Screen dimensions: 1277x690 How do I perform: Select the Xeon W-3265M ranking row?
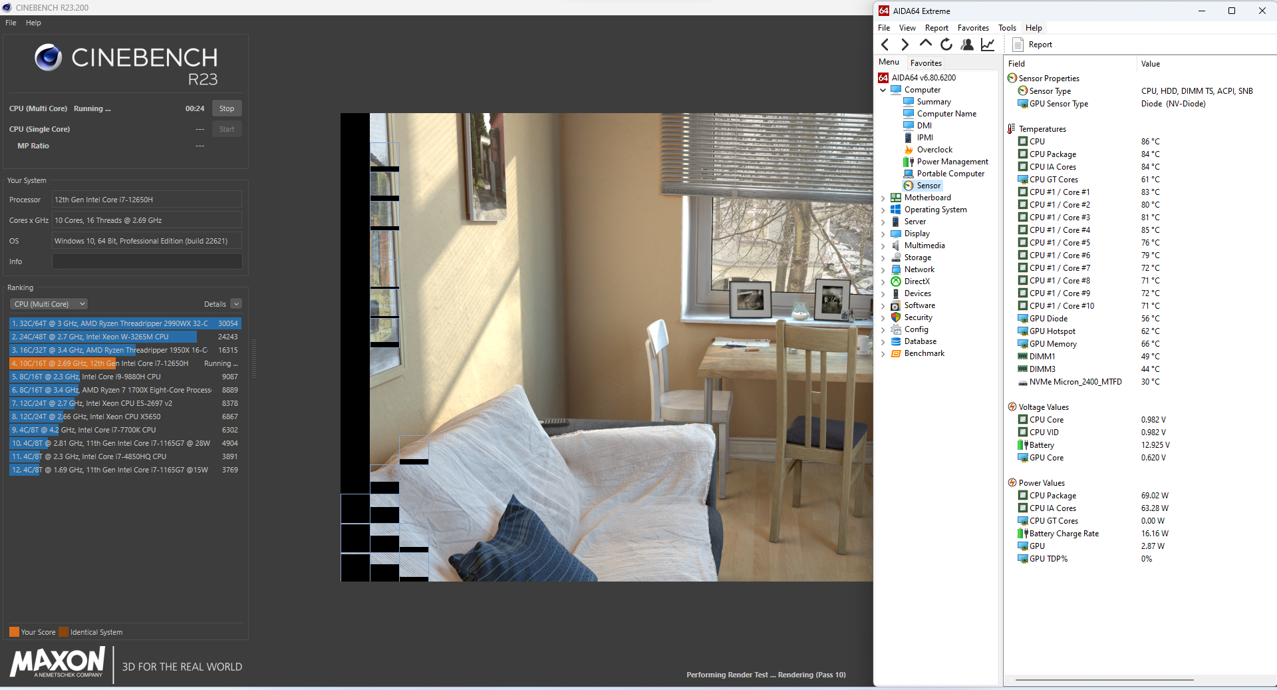(125, 337)
